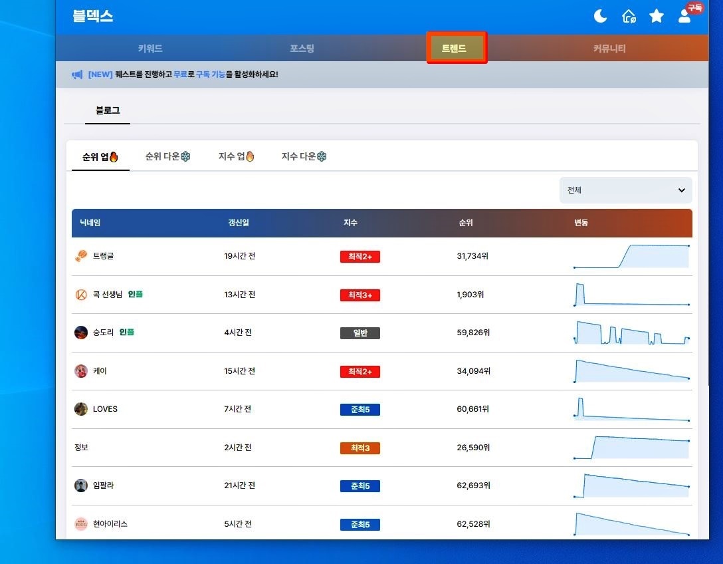Image resolution: width=723 pixels, height=564 pixels.
Task: Click the 최적3 badge in 정보 row
Action: click(x=360, y=448)
